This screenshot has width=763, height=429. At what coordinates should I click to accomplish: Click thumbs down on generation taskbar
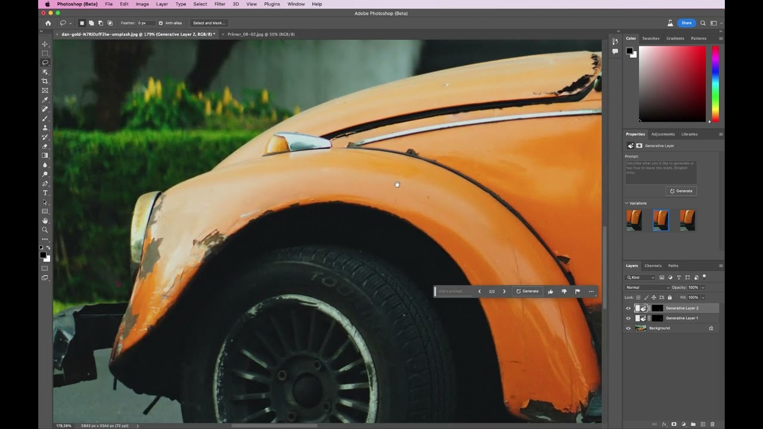[x=564, y=291]
